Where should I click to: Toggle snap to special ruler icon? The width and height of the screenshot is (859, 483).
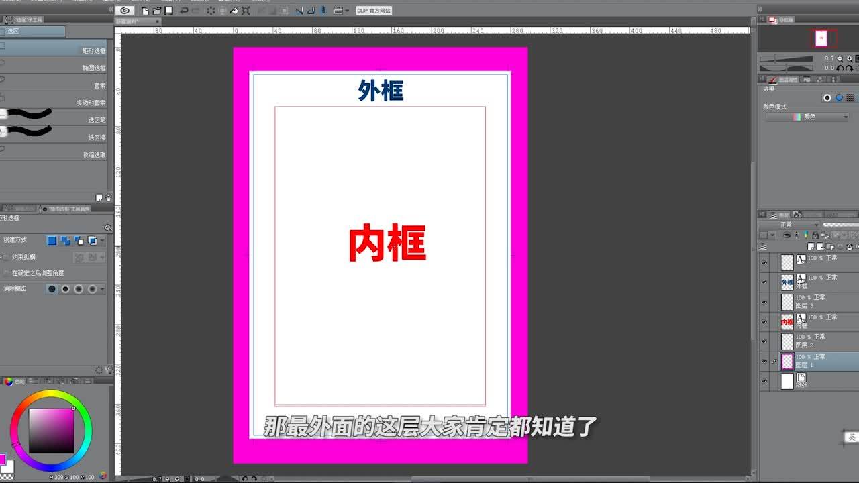(311, 11)
